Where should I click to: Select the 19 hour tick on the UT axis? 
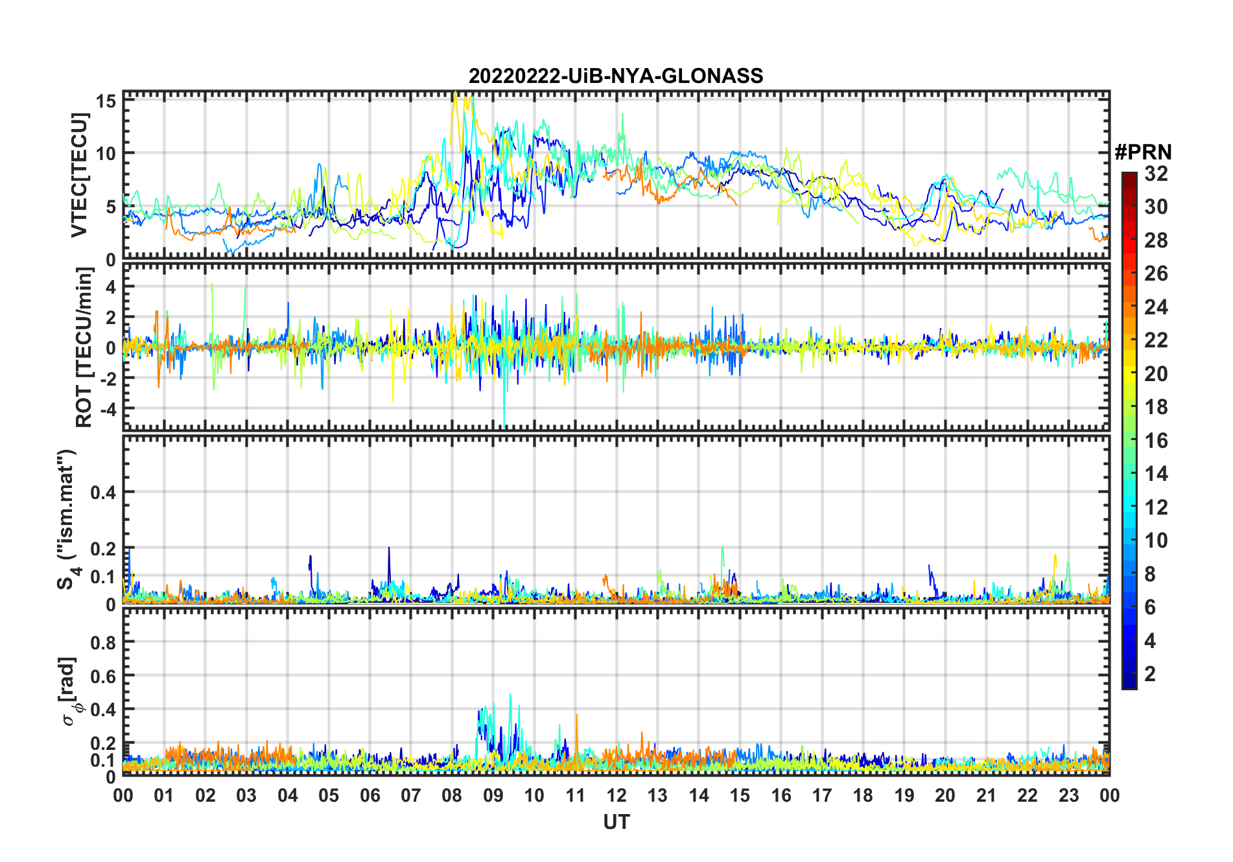[x=904, y=796]
